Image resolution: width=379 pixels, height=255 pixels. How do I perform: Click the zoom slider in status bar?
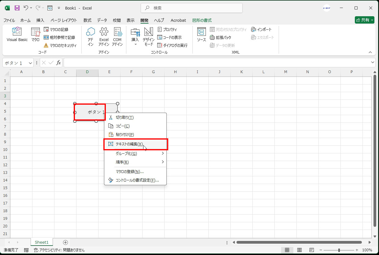pyautogui.click(x=339, y=250)
